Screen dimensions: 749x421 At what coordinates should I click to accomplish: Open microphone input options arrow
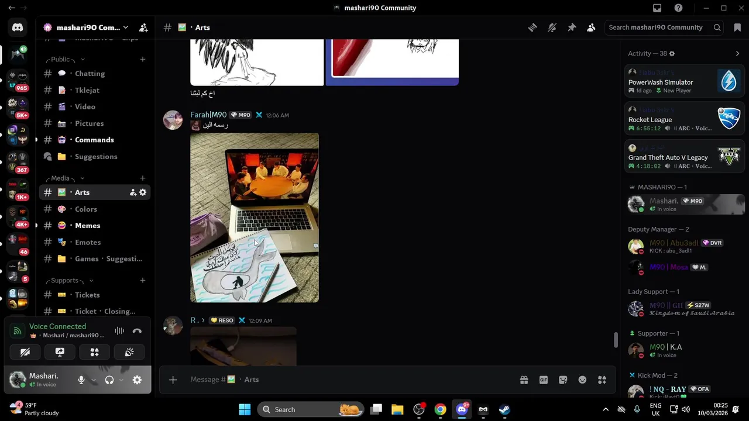(93, 380)
